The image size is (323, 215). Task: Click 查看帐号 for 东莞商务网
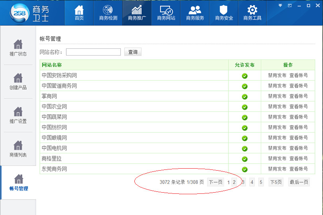click(299, 169)
